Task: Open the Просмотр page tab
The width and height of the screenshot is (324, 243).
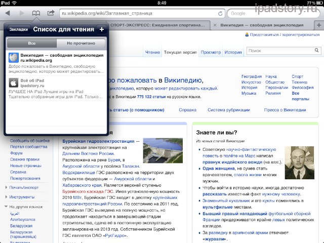Action: (211, 52)
